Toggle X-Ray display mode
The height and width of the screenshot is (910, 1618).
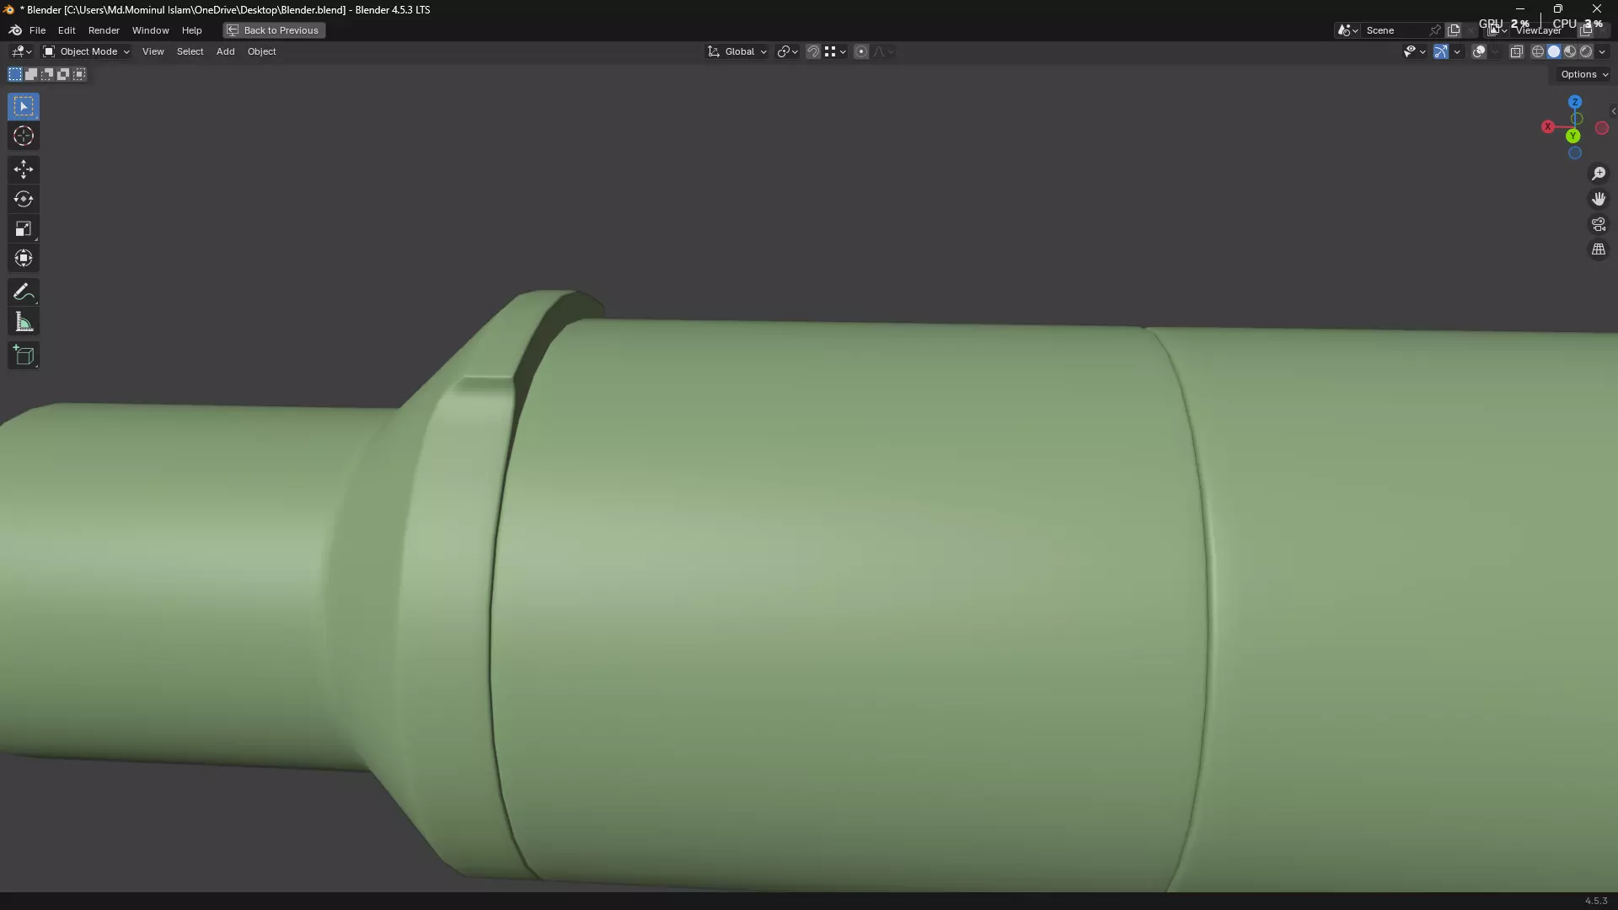1516,51
